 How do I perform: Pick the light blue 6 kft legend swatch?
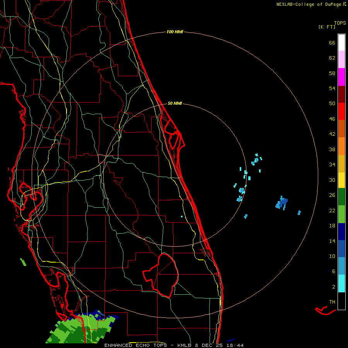click(x=341, y=266)
